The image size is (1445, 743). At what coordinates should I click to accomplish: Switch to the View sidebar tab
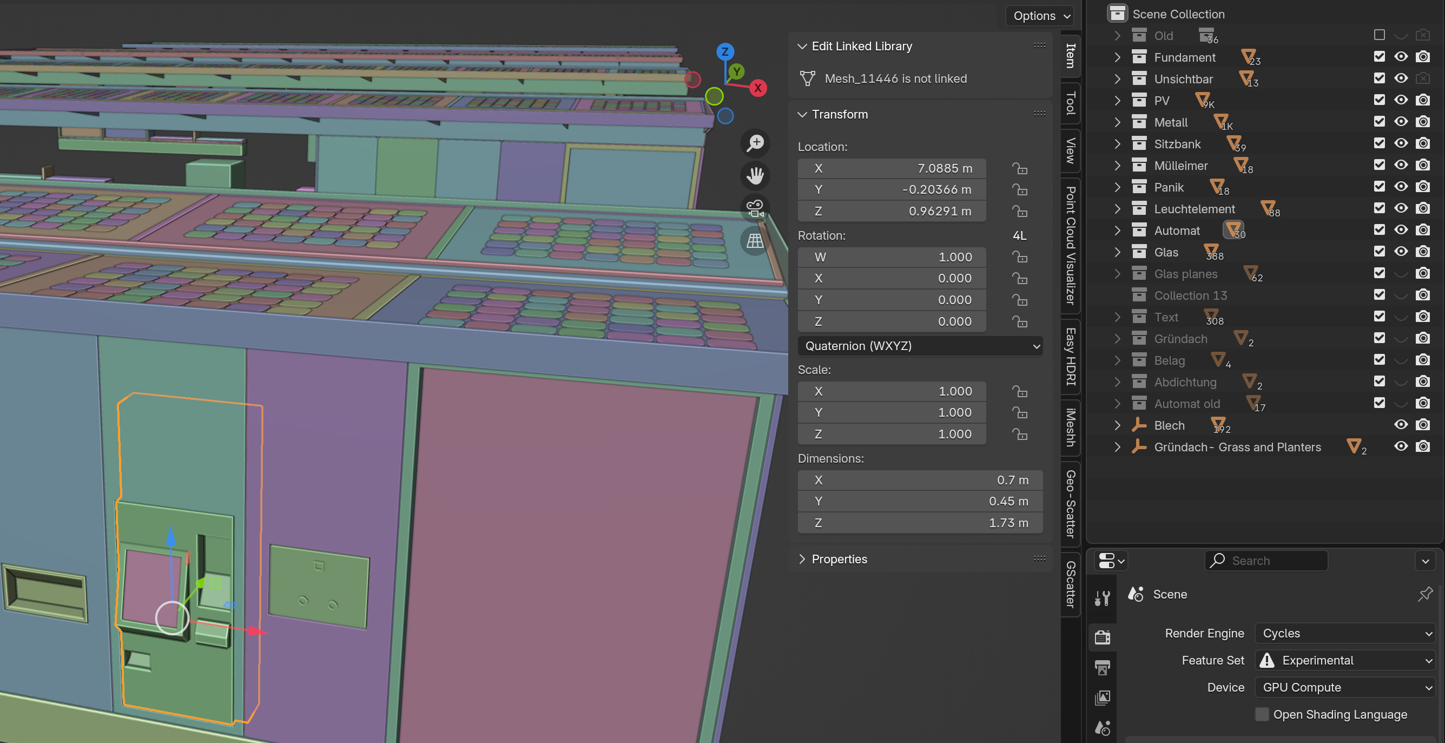pyautogui.click(x=1070, y=151)
